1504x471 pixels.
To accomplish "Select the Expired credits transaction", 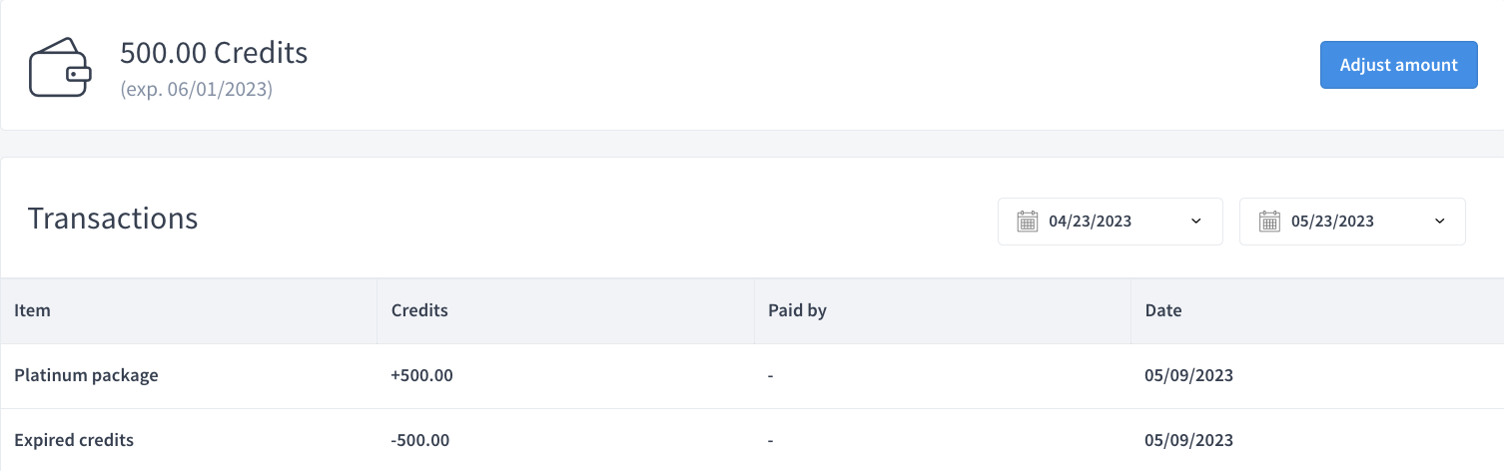I will tap(752, 440).
